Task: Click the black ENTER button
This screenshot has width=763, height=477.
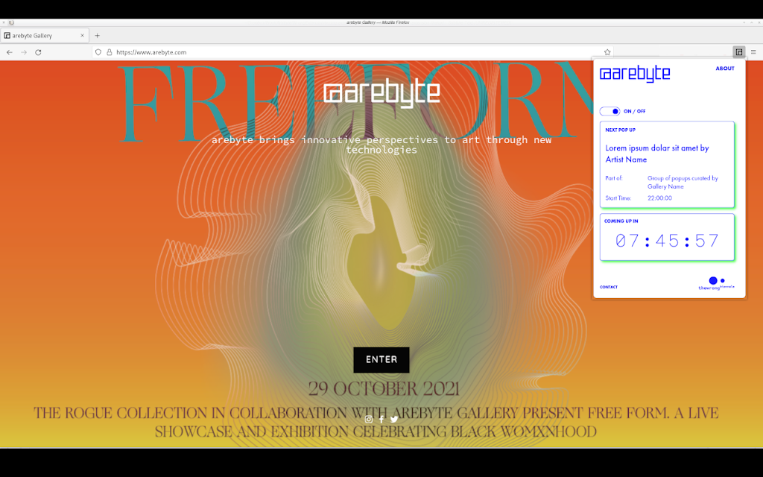Action: 381,360
